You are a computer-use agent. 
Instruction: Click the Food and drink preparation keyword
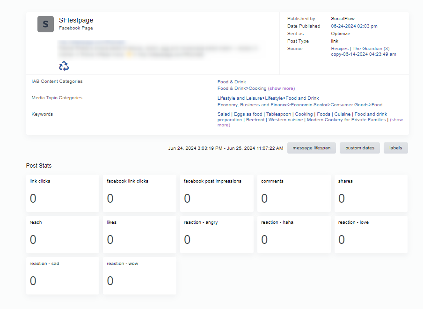pyautogui.click(x=371, y=114)
